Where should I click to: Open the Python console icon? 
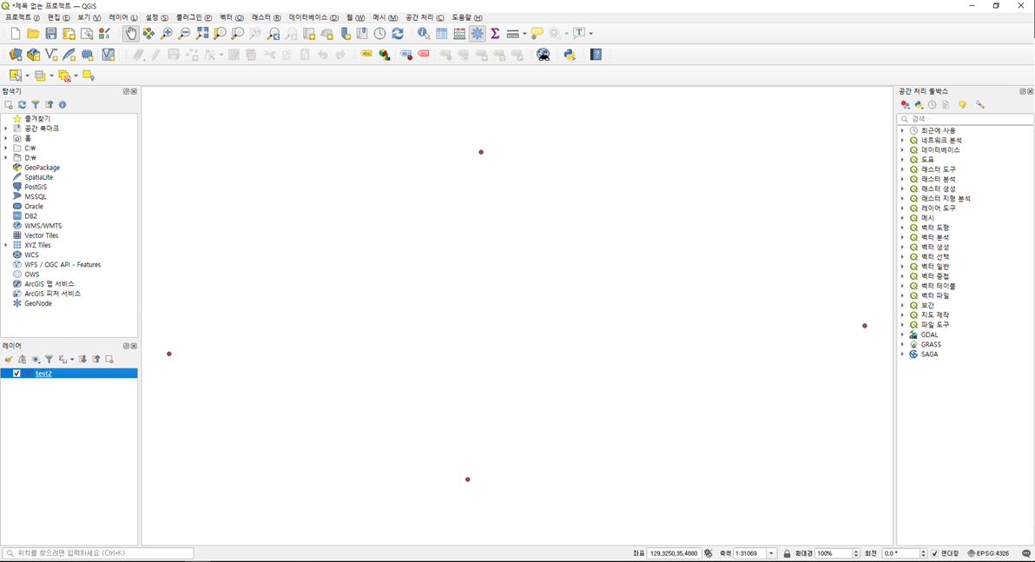click(x=570, y=55)
